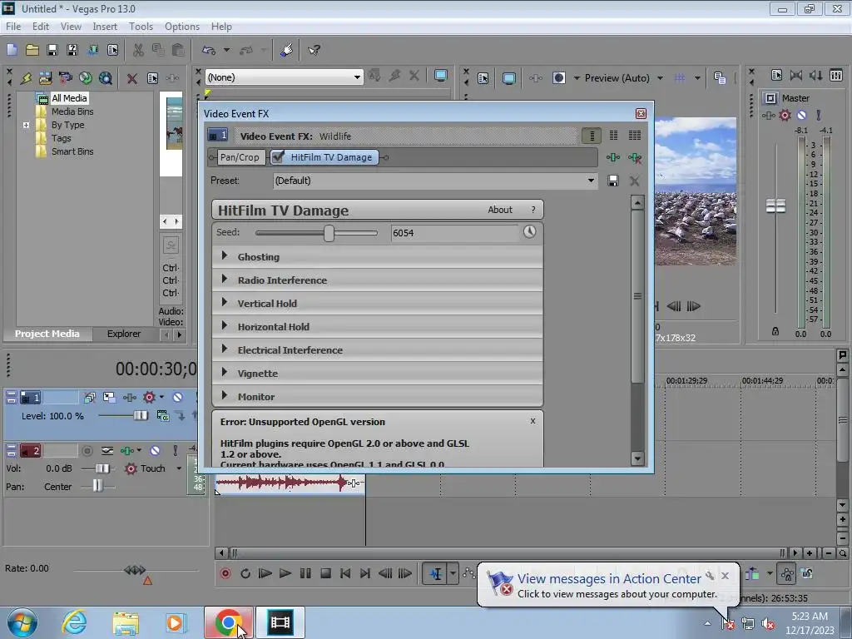The width and height of the screenshot is (852, 639).
Task: Expand the Vertical Hold section
Action: point(225,303)
